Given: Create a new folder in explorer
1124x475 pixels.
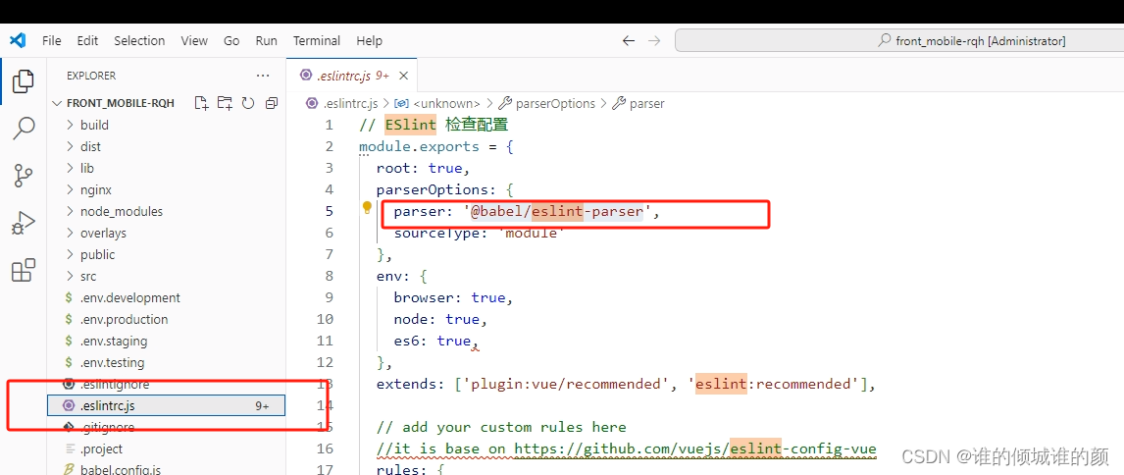Looking at the screenshot, I should (225, 103).
